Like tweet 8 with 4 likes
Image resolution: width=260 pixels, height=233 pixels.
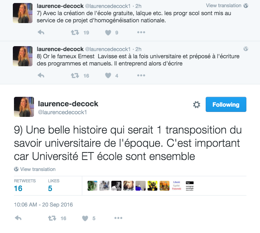[108, 76]
